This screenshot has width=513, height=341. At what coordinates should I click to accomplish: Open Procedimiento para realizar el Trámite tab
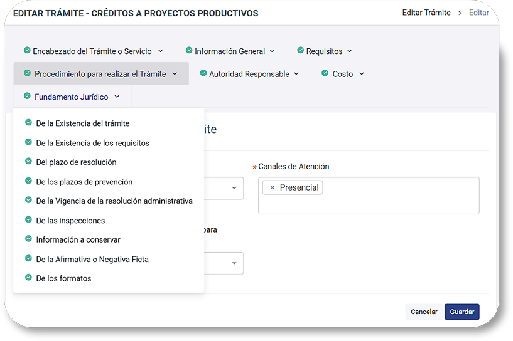pyautogui.click(x=100, y=74)
